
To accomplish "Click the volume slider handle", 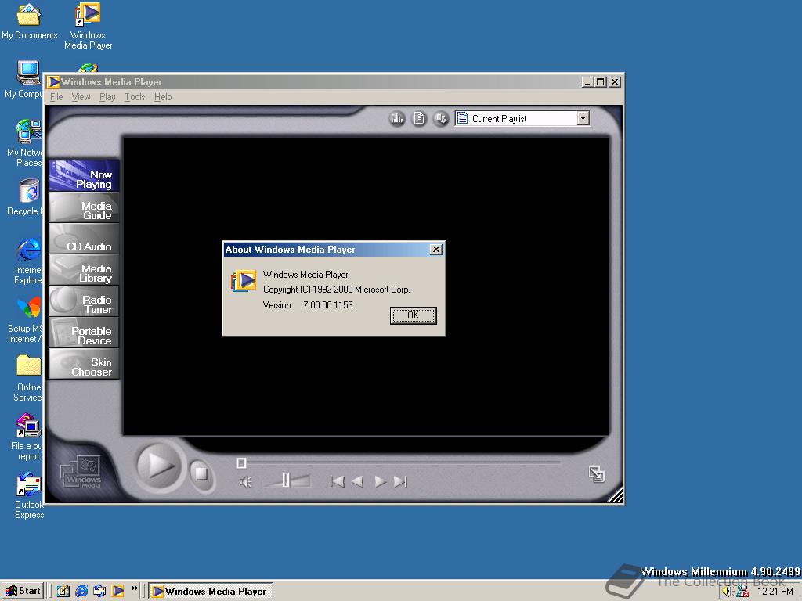I will (x=286, y=480).
